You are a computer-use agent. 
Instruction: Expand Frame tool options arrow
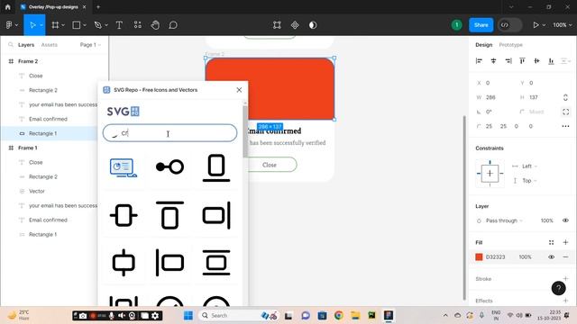pos(63,25)
